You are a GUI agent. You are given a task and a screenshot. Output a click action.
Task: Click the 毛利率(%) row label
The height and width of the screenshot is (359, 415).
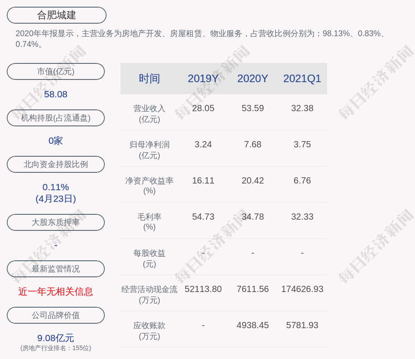click(x=149, y=222)
